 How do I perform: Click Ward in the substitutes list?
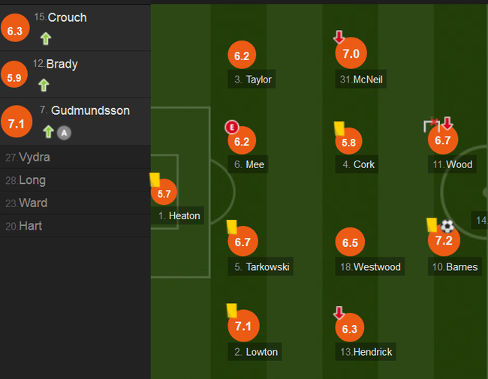point(32,203)
